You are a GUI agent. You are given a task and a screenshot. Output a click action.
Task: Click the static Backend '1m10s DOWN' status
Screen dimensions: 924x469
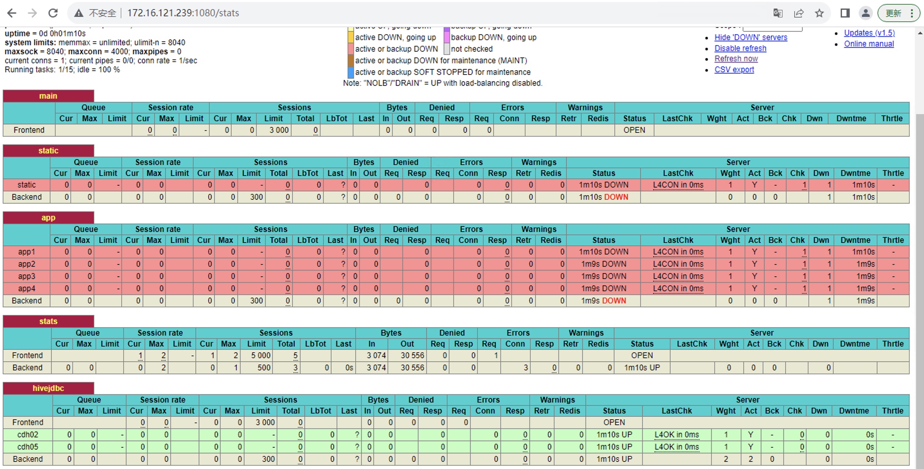[x=603, y=197]
